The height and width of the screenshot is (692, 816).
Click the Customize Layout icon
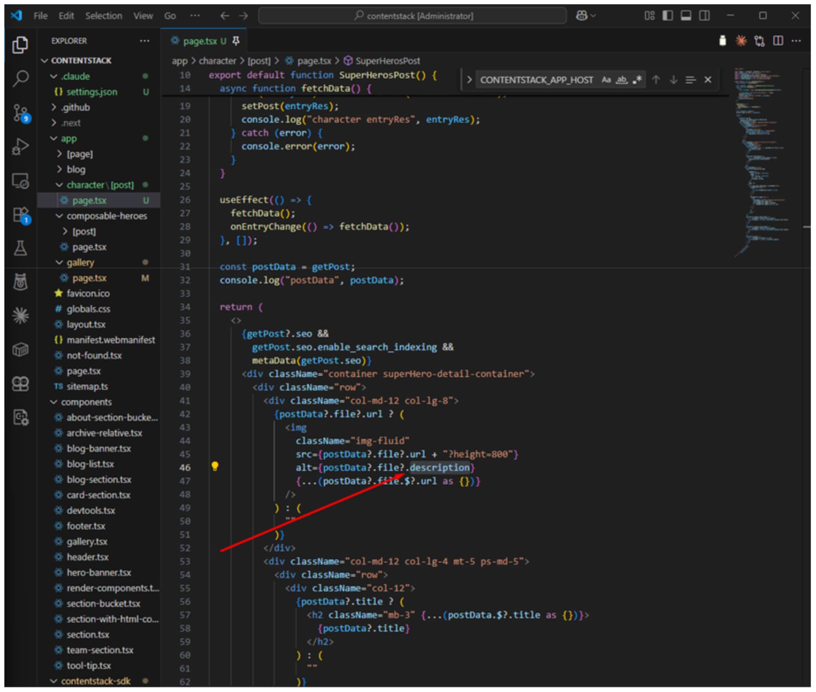coord(649,16)
